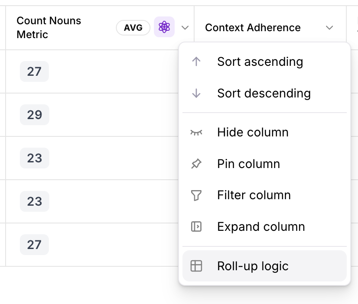Click the Count Nouns Metric header label
Image resolution: width=358 pixels, height=304 pixels.
(x=49, y=27)
